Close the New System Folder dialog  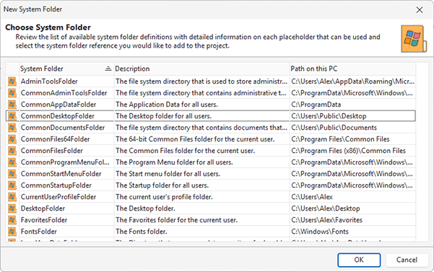(x=420, y=10)
